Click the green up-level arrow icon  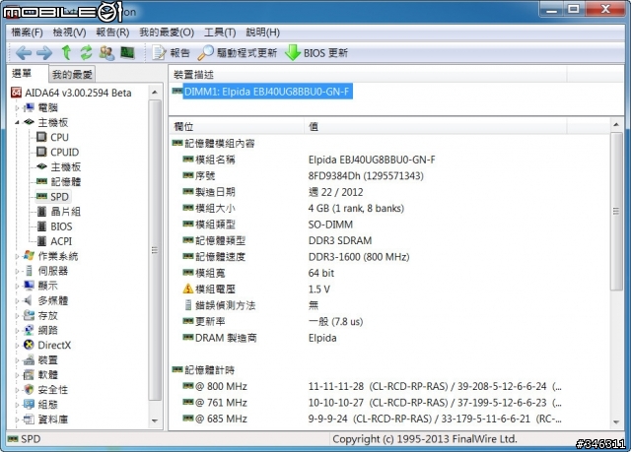(x=66, y=52)
